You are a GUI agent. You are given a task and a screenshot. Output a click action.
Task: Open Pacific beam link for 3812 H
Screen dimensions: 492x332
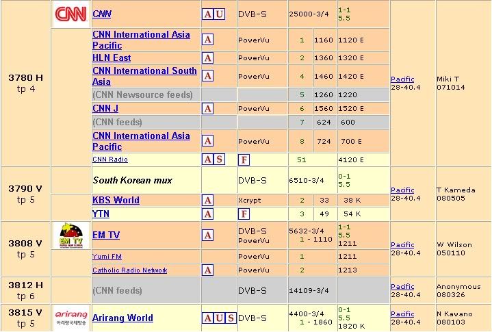[402, 287]
